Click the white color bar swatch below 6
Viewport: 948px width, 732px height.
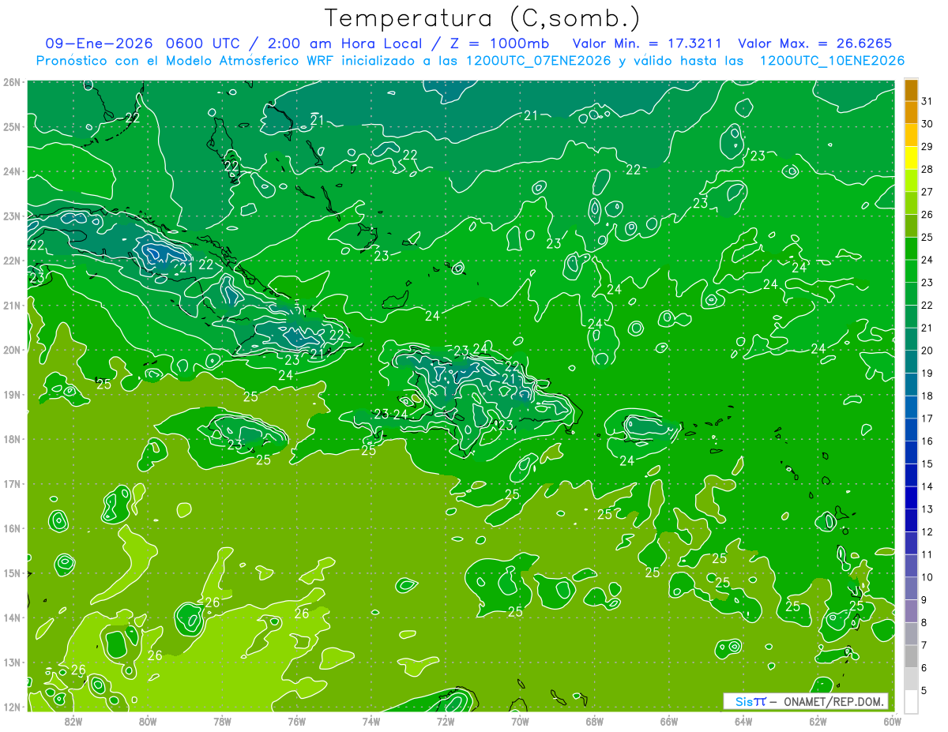pos(911,702)
